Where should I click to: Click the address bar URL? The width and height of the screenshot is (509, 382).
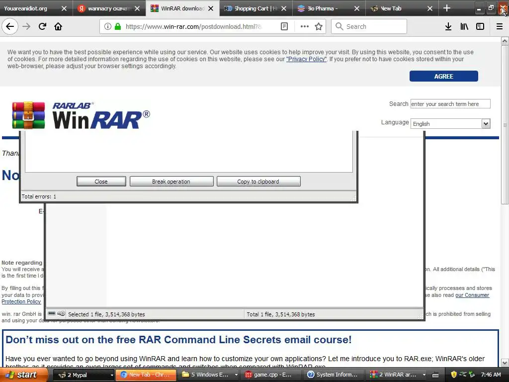[194, 27]
